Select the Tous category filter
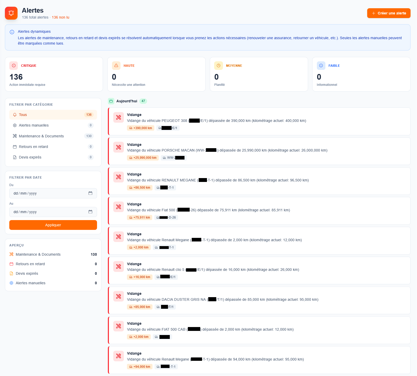417x376 pixels. (x=53, y=114)
